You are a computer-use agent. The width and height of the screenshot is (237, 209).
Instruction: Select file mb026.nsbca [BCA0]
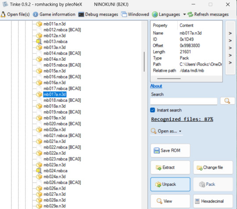click(x=62, y=182)
